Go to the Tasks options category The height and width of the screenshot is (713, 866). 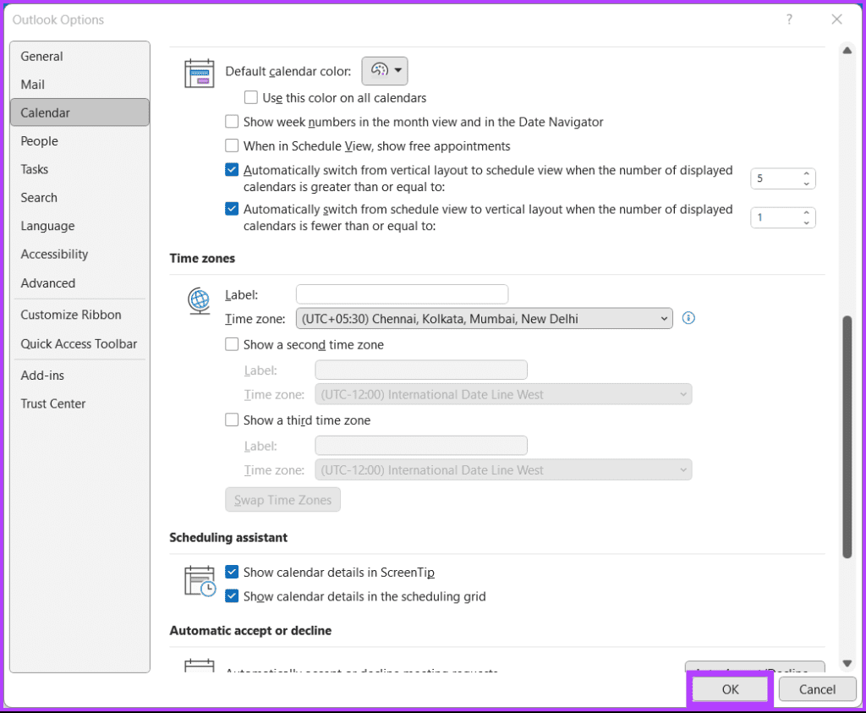pyautogui.click(x=79, y=169)
